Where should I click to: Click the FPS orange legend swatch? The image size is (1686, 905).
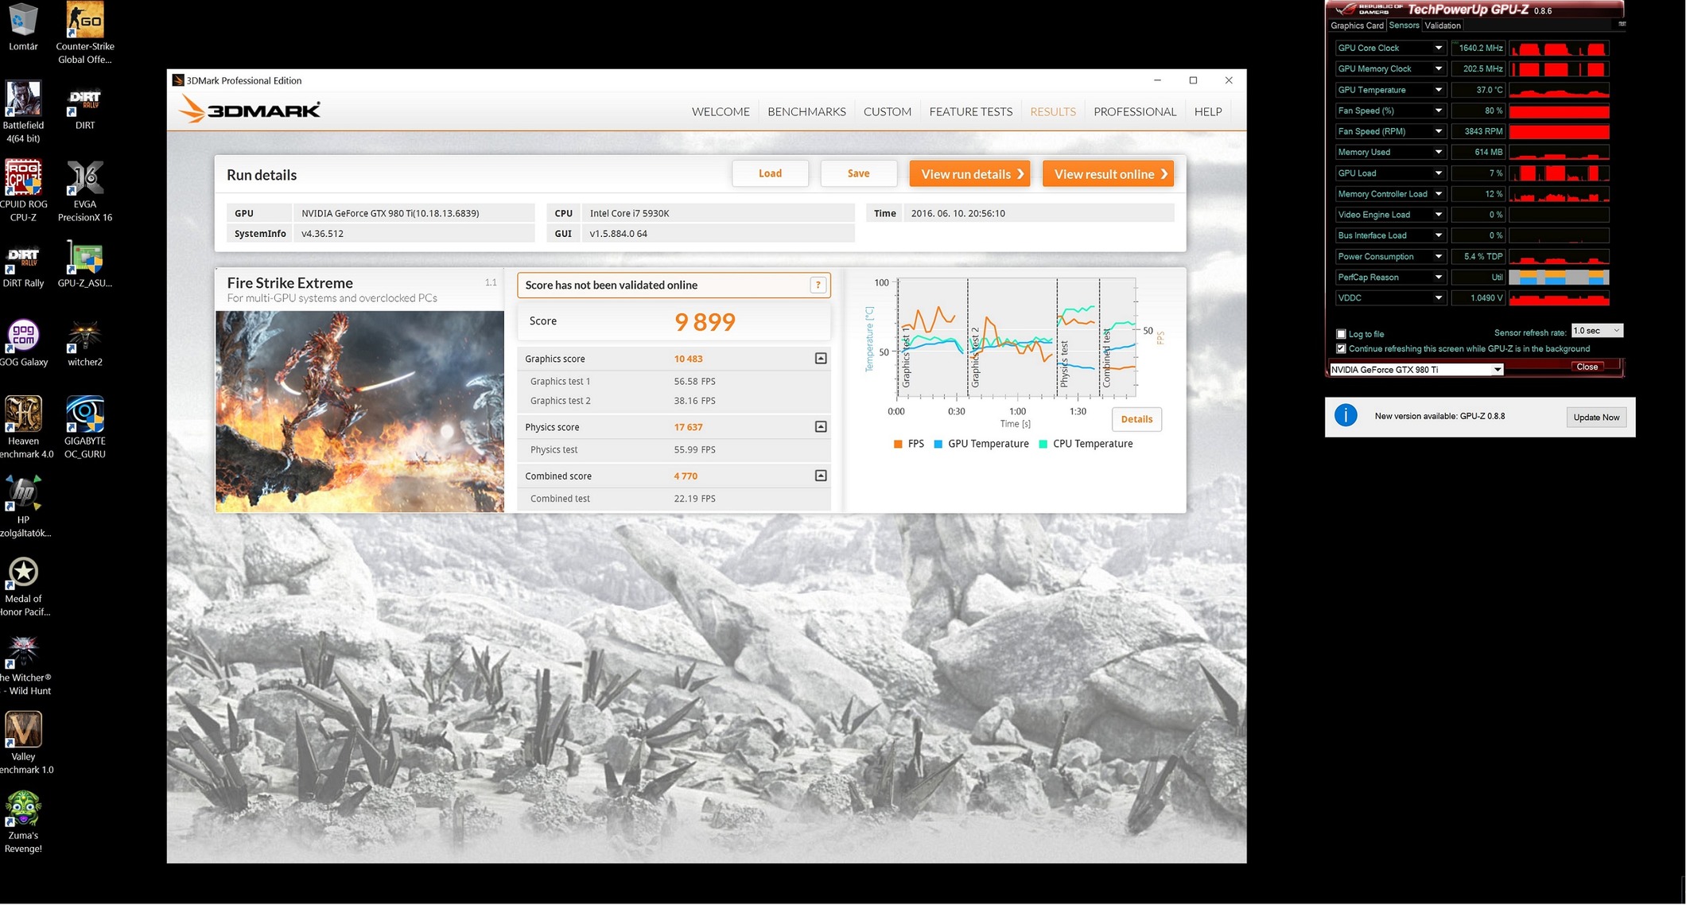pos(897,444)
